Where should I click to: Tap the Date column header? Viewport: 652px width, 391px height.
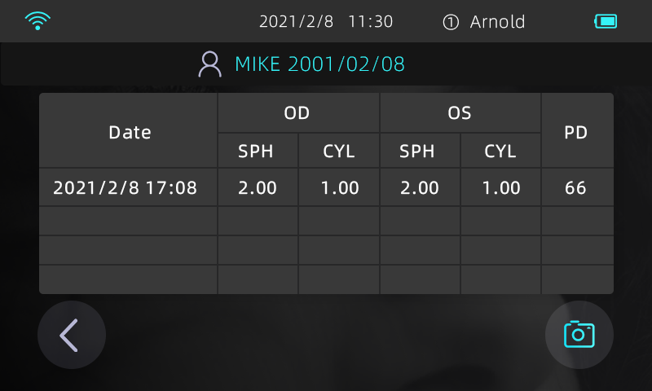tap(130, 132)
